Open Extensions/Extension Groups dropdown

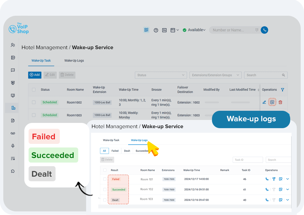(x=215, y=75)
